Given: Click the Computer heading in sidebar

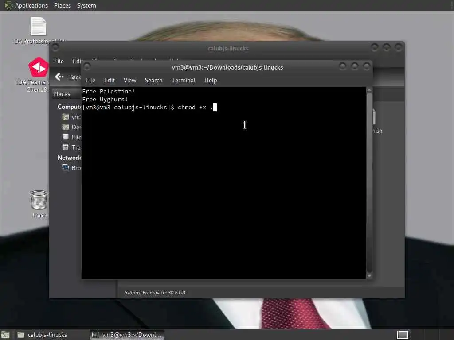Looking at the screenshot, I should [x=69, y=107].
